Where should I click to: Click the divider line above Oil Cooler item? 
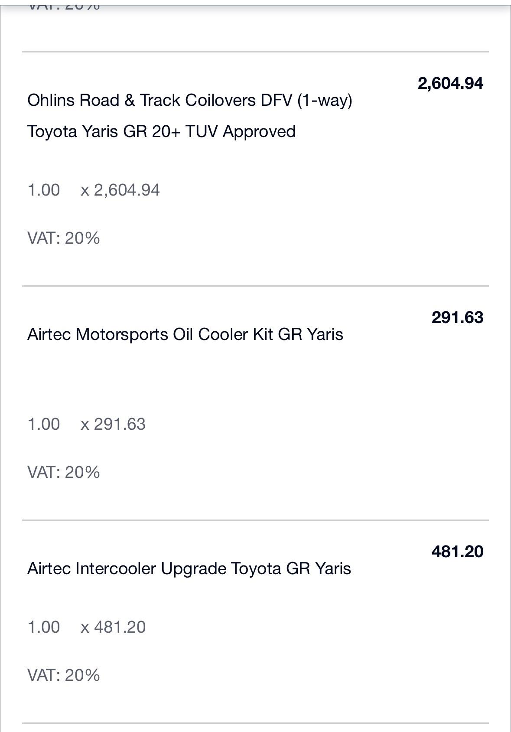[255, 286]
